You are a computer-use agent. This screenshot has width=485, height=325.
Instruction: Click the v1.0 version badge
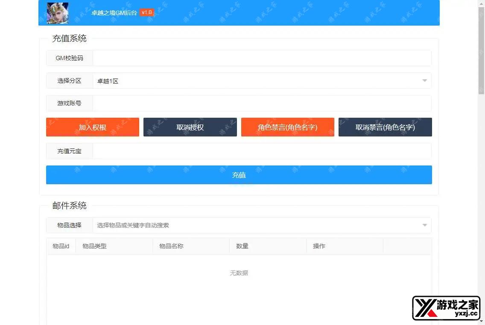[146, 13]
